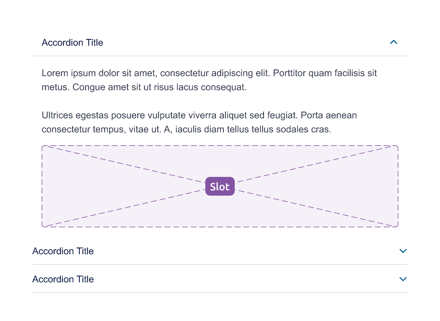Click the first Accordion Title heading
Viewport: 440px width, 321px height.
click(72, 42)
